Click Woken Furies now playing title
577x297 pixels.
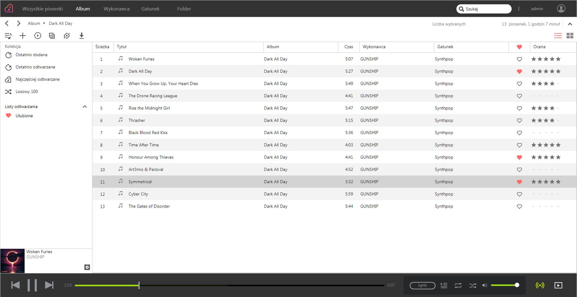pyautogui.click(x=39, y=252)
